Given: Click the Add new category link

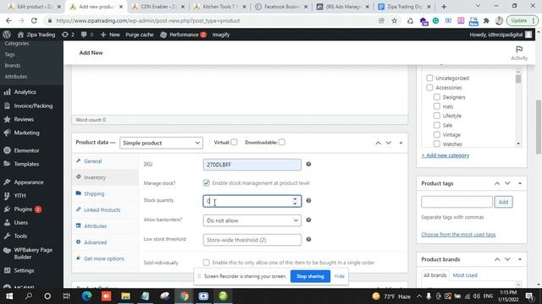Looking at the screenshot, I should coord(445,155).
